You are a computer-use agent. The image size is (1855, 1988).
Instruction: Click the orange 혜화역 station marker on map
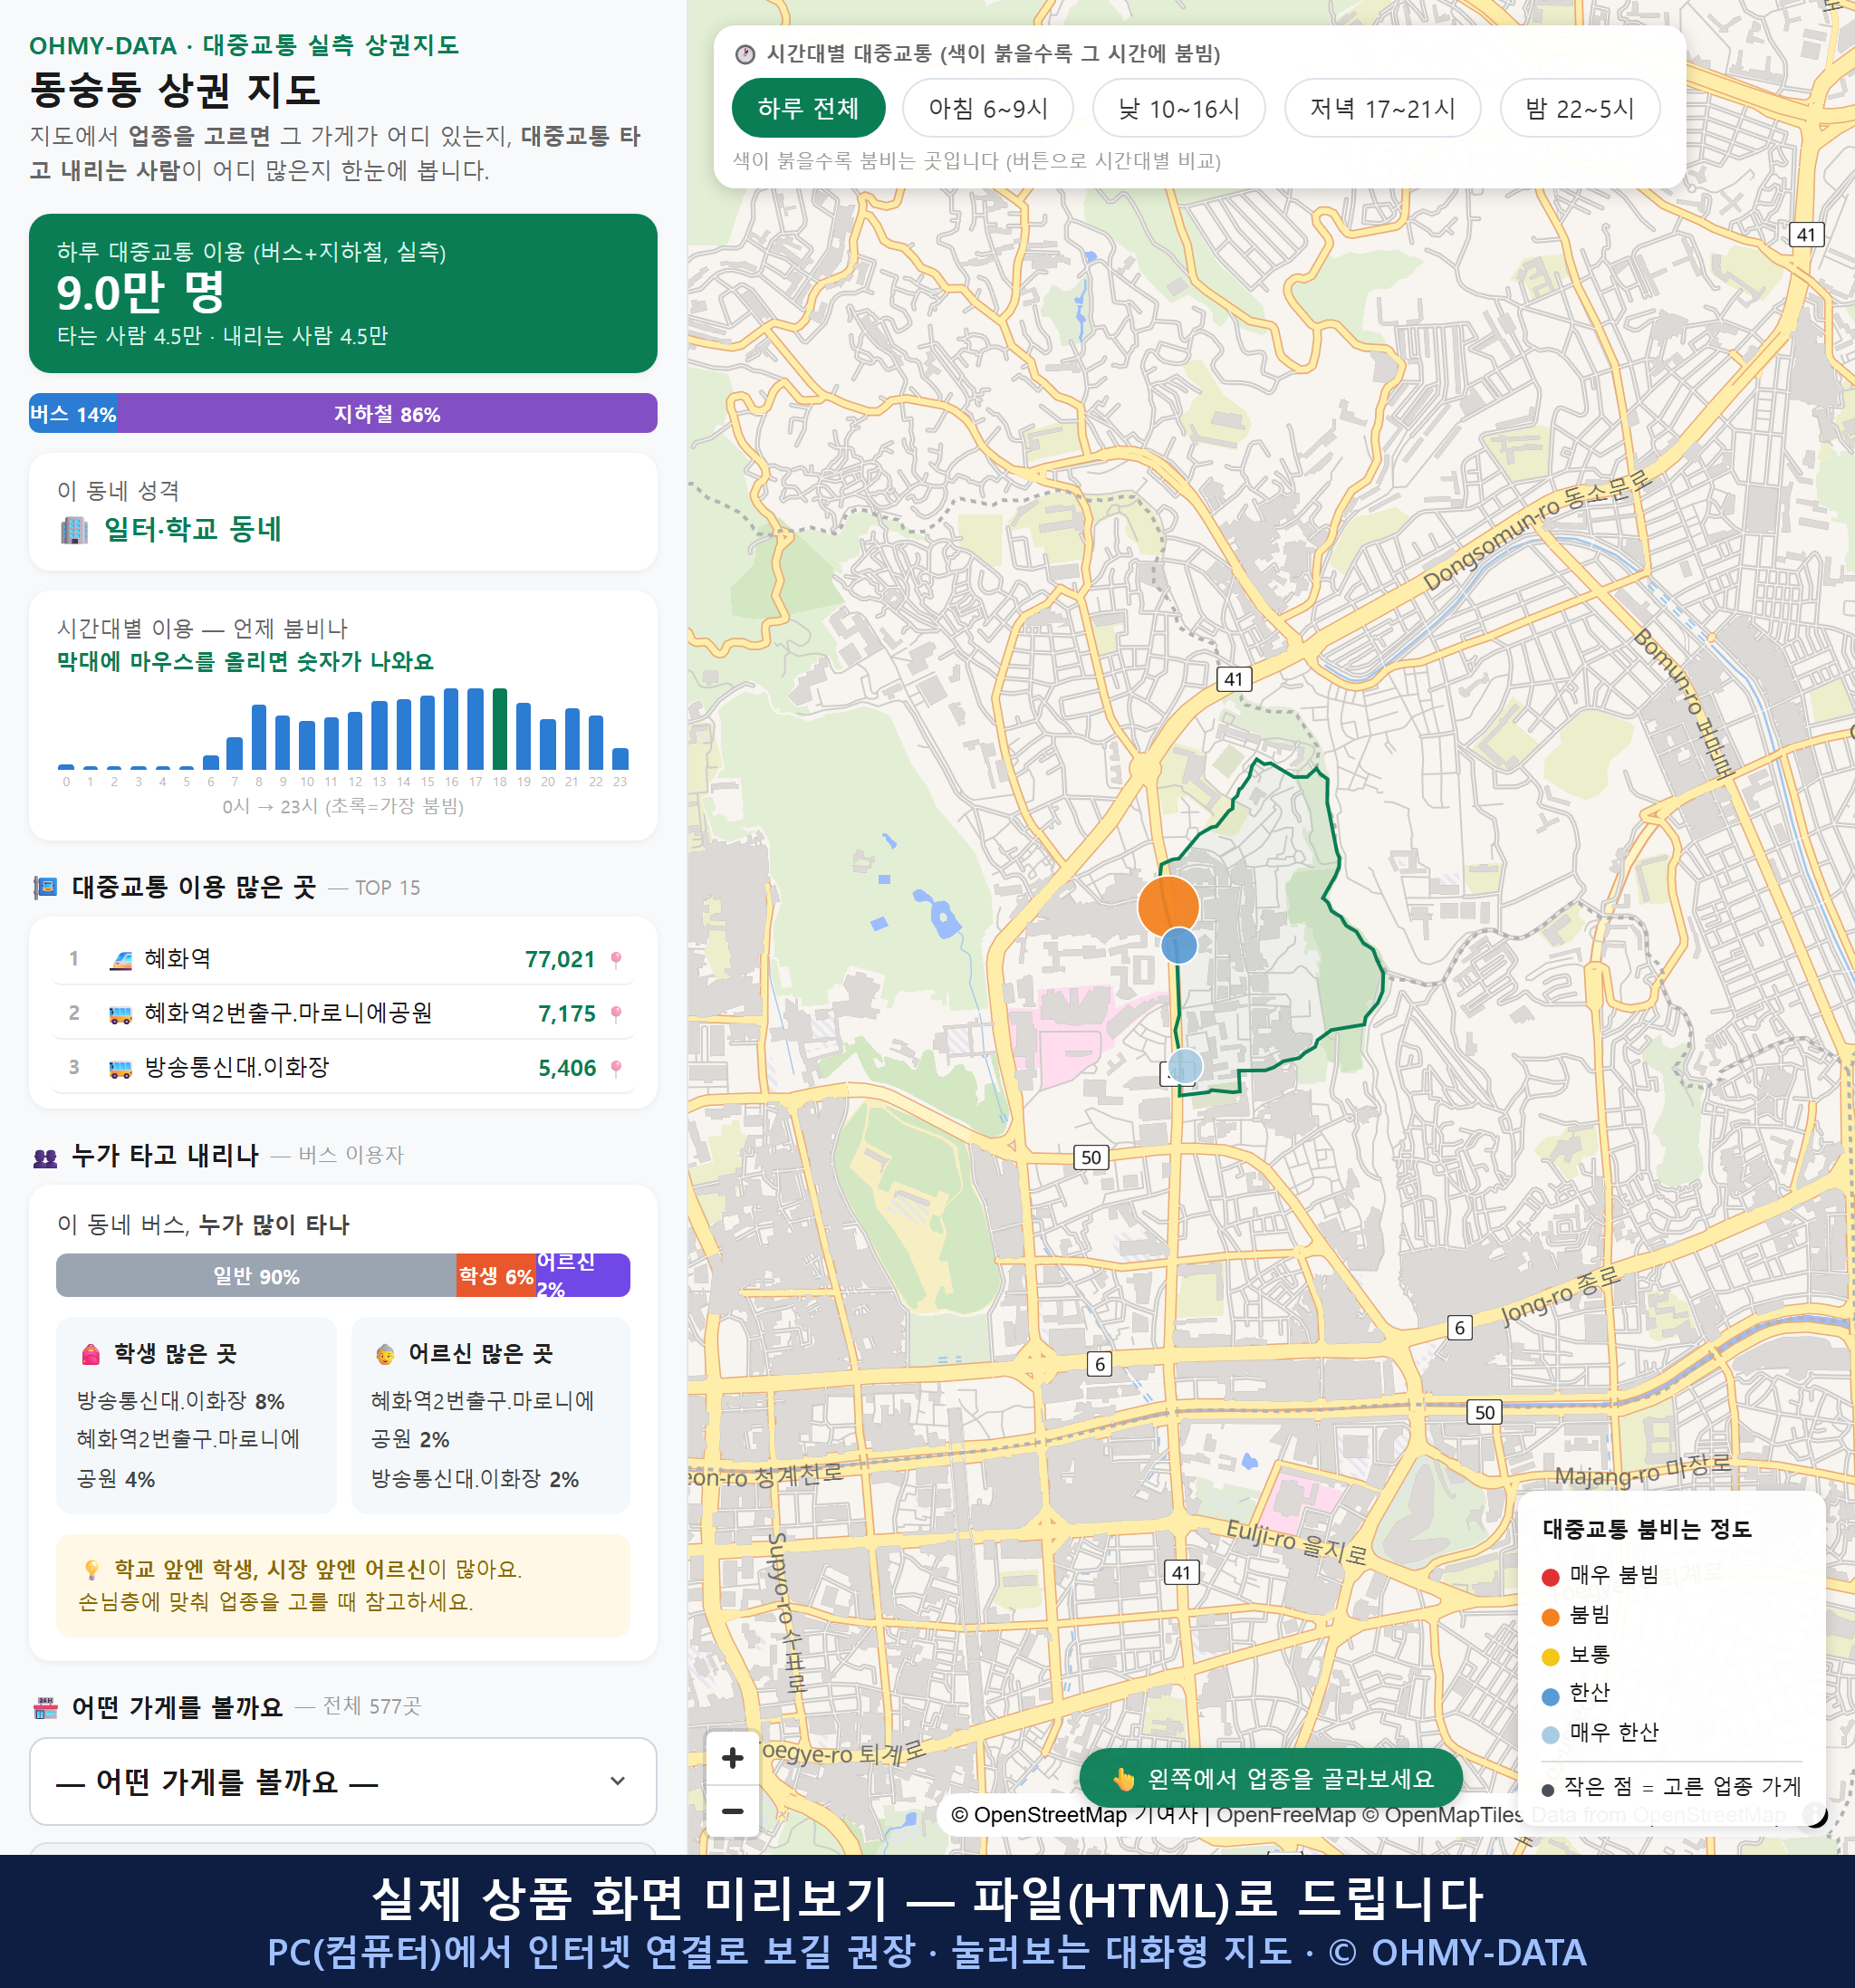1168,906
